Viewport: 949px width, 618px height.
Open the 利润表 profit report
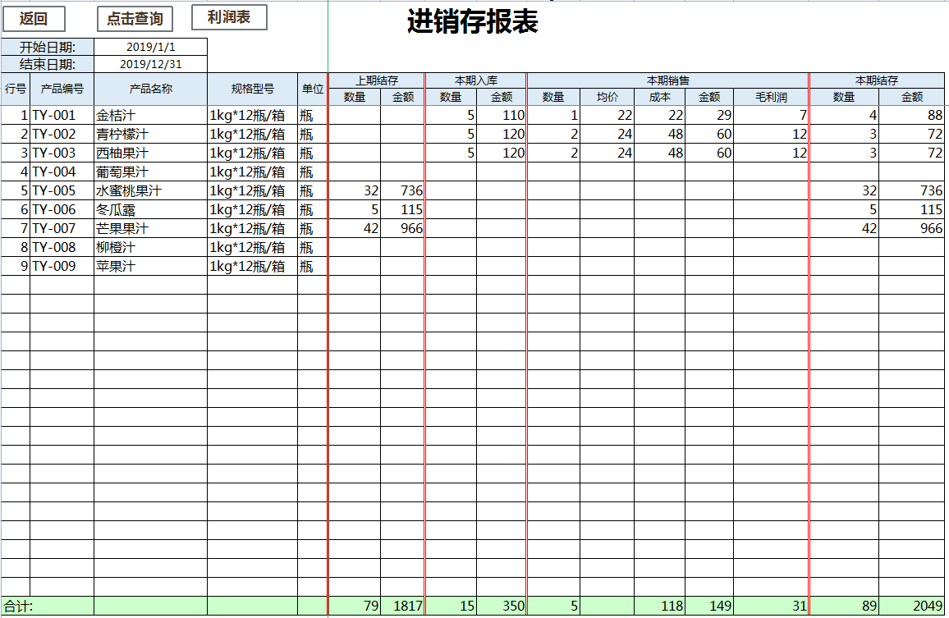coord(228,17)
